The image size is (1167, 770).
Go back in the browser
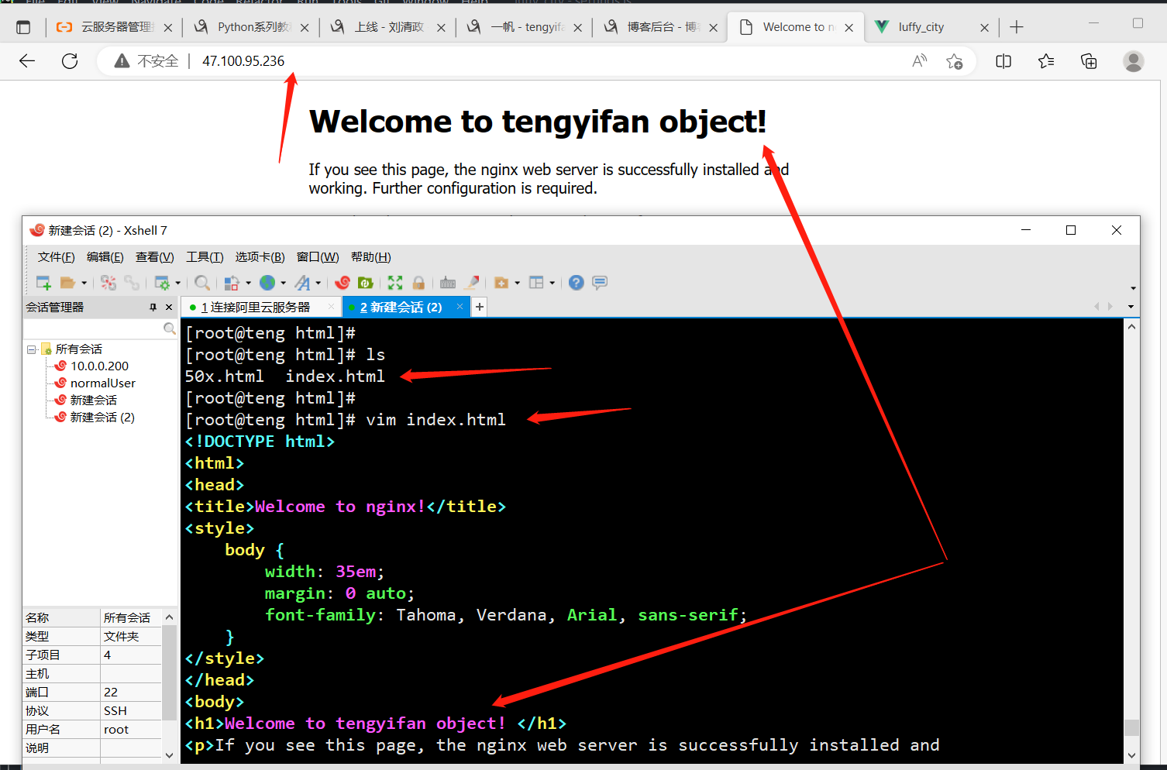click(27, 61)
